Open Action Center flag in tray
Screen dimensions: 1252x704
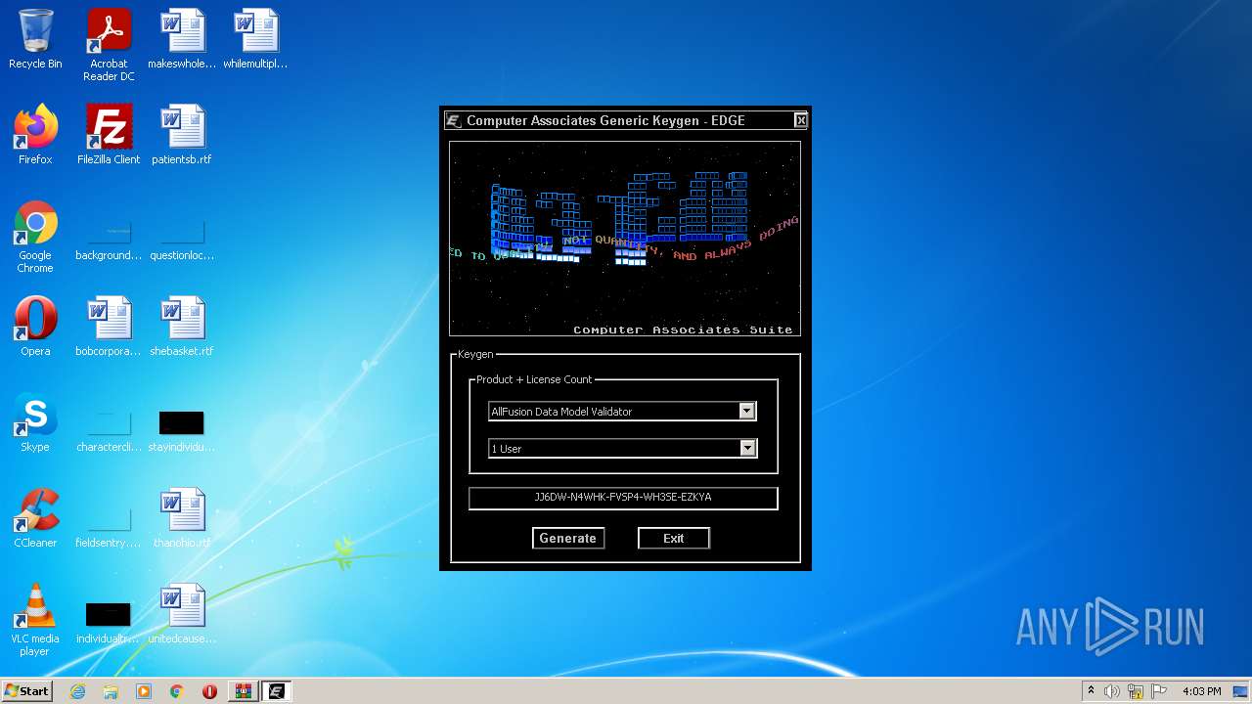coord(1159,691)
